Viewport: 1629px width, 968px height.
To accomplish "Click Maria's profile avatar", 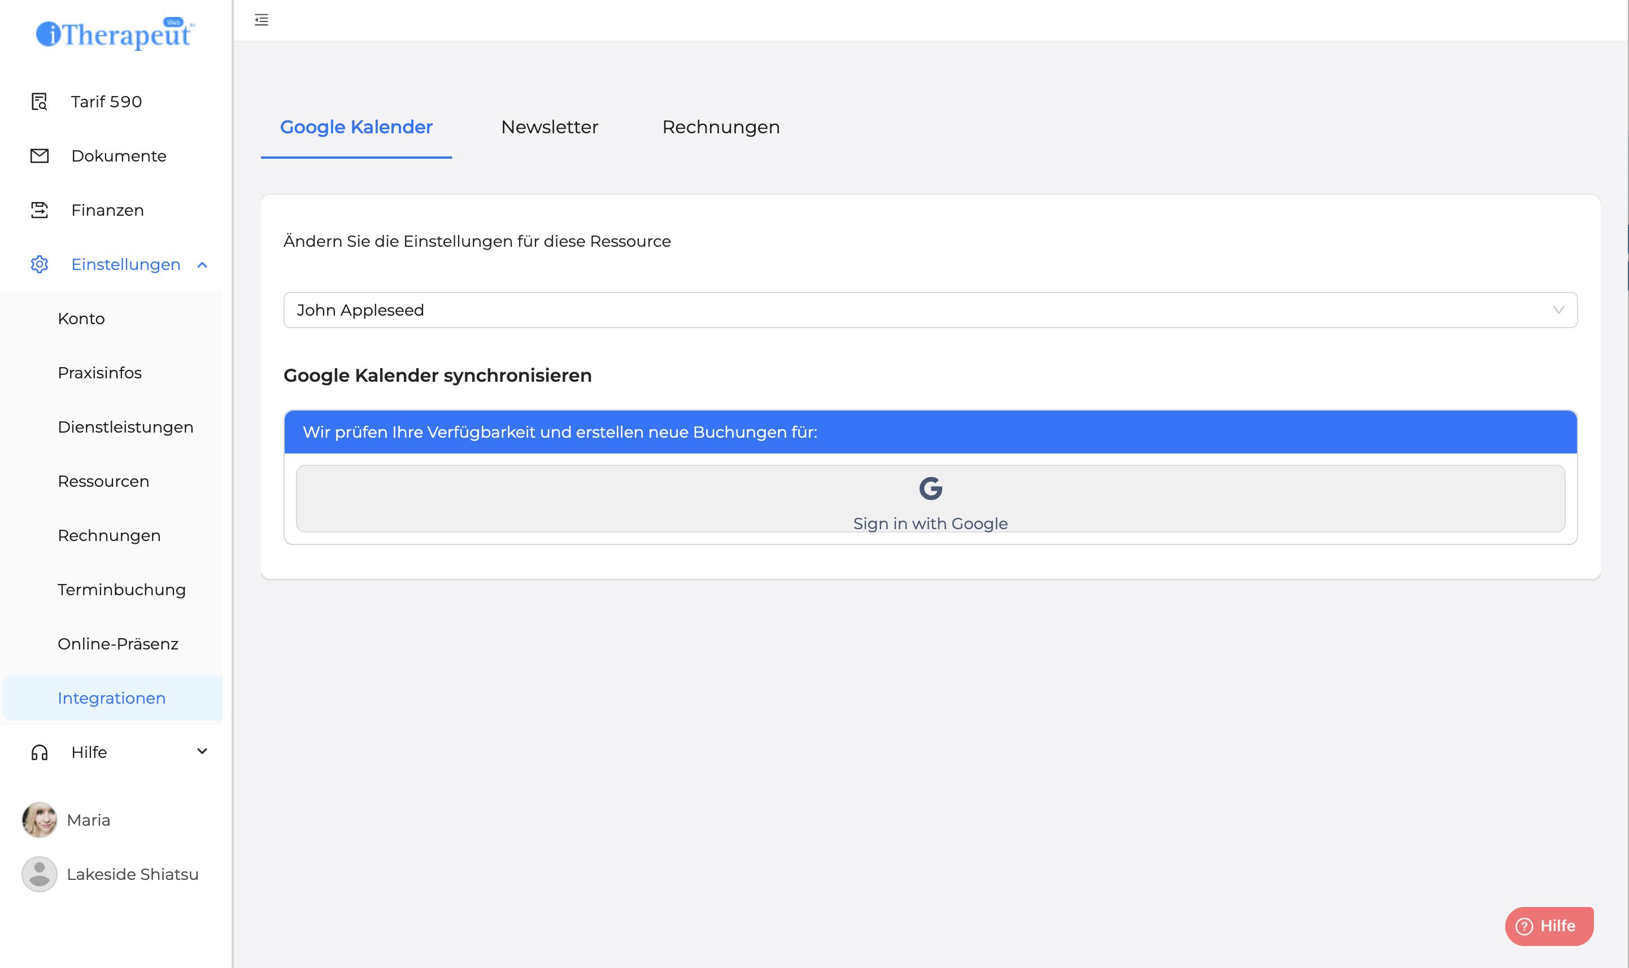I will tap(39, 820).
